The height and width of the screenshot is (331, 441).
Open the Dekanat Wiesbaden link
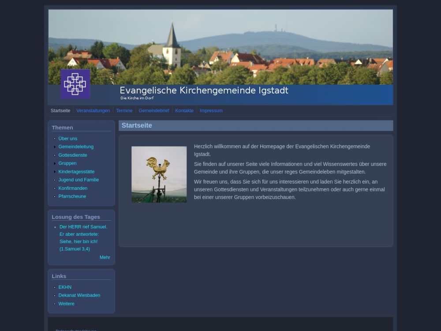coord(79,295)
